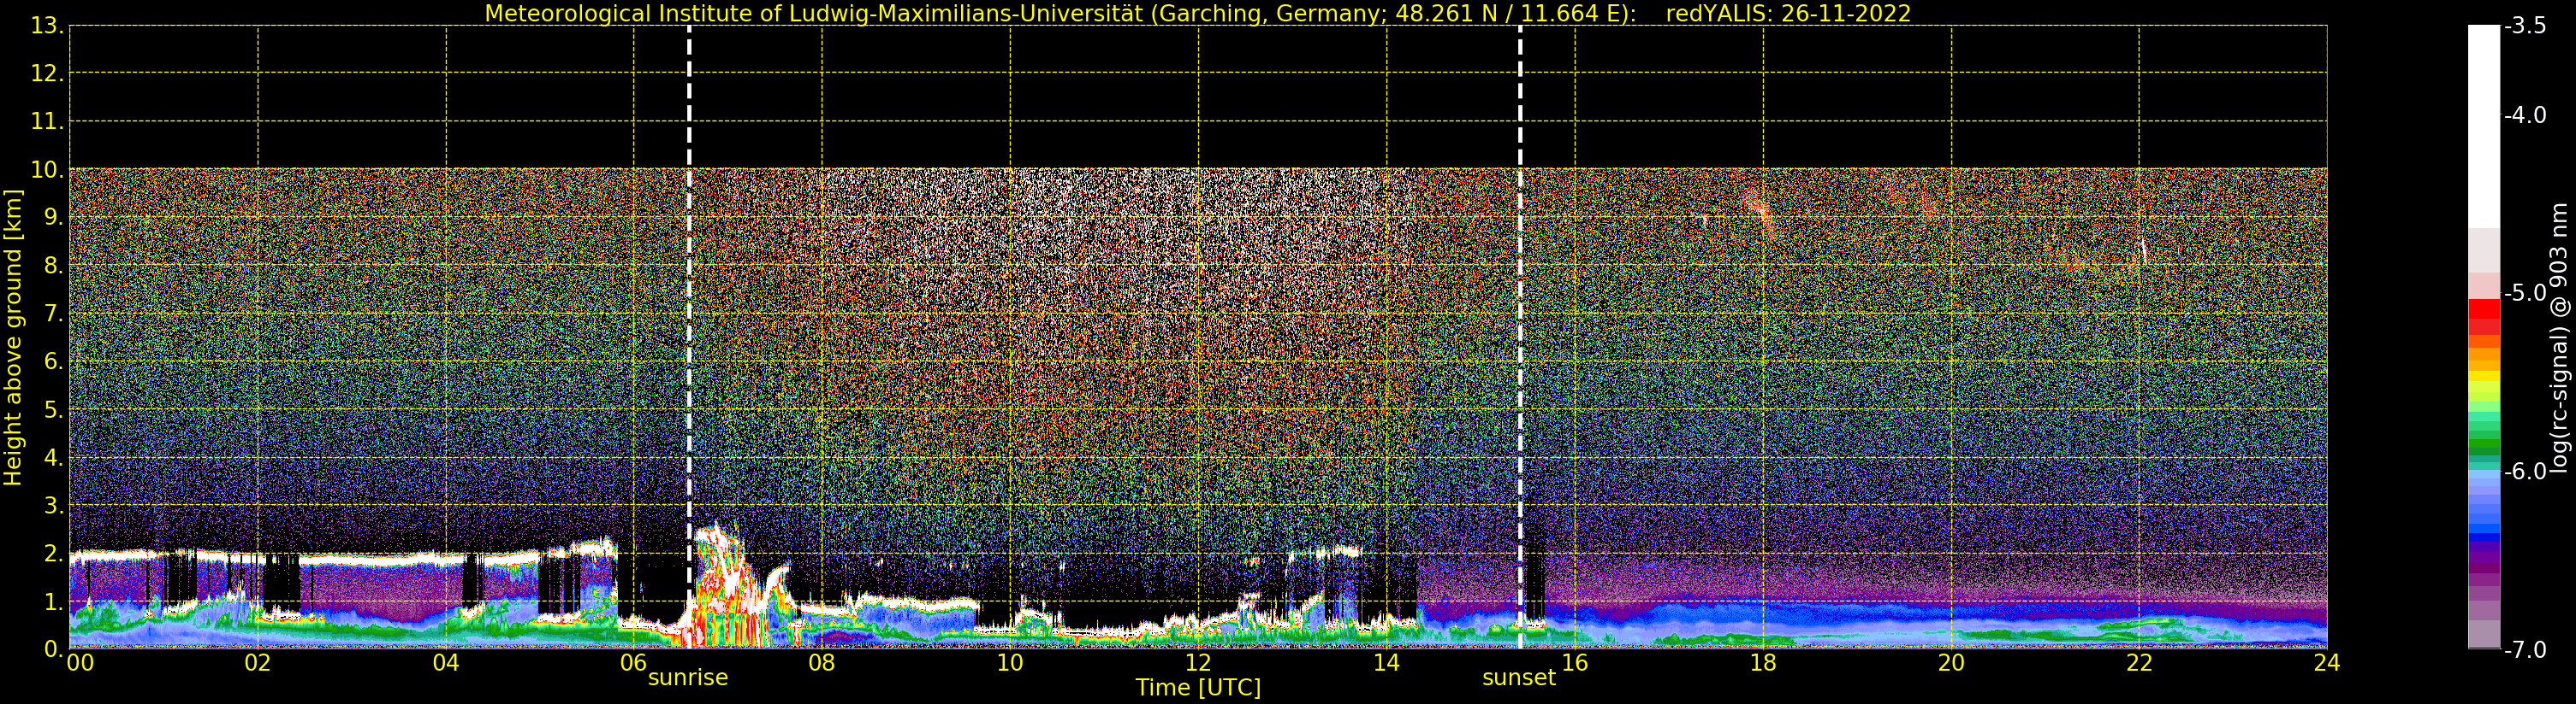The height and width of the screenshot is (704, 2576).
Task: Click the 'log(rc-signal) @903 nm' colorbar label
Action: [x=2559, y=337]
